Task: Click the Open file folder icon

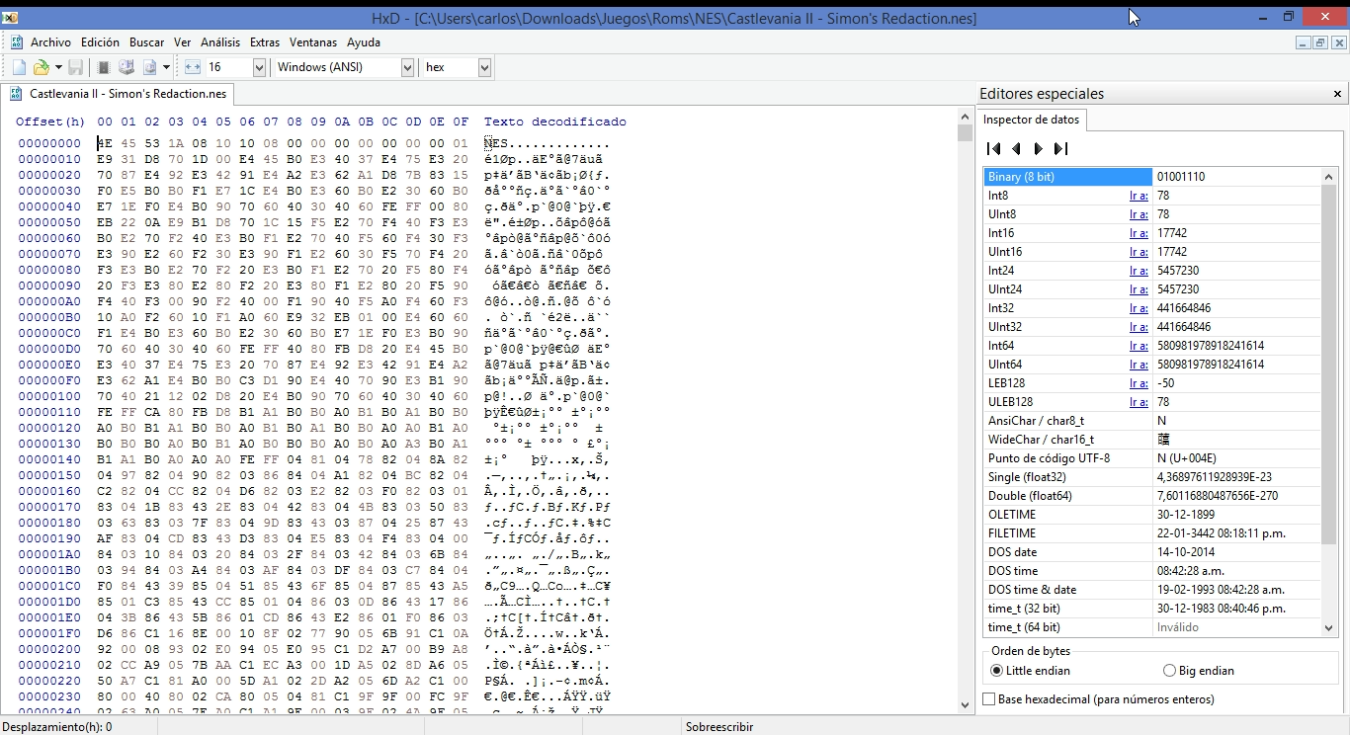Action: point(41,67)
